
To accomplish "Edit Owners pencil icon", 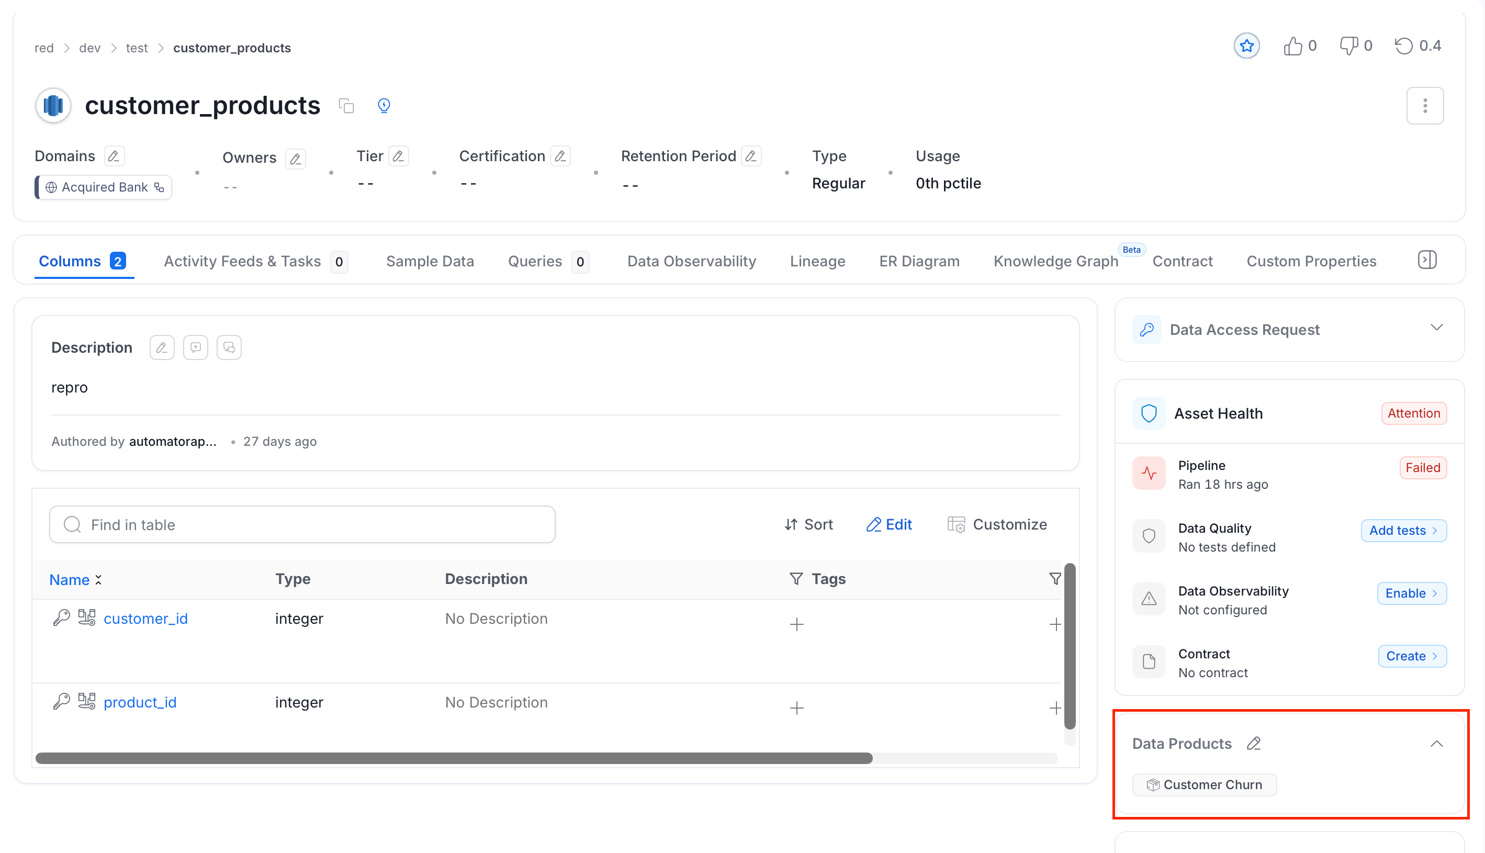I will pos(296,158).
